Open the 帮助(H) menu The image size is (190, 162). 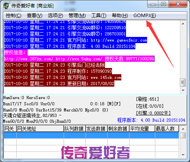coord(120,16)
